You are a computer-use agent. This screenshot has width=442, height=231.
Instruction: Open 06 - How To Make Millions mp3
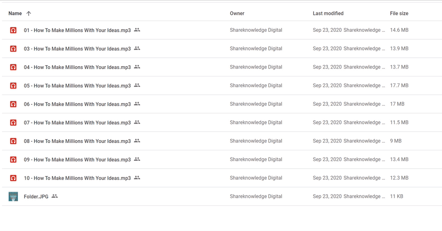(x=77, y=104)
